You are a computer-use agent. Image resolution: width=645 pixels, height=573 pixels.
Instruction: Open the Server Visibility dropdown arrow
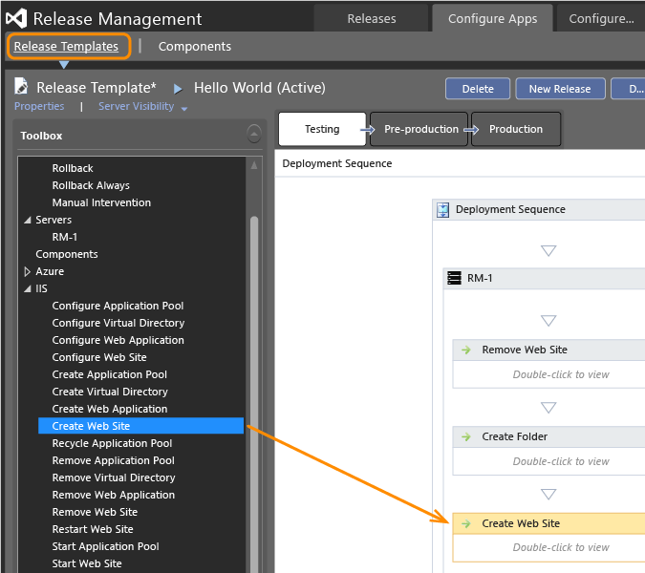coord(184,109)
